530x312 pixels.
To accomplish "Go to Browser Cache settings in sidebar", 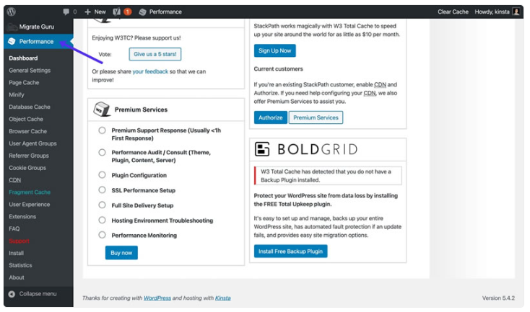I will pyautogui.click(x=27, y=131).
